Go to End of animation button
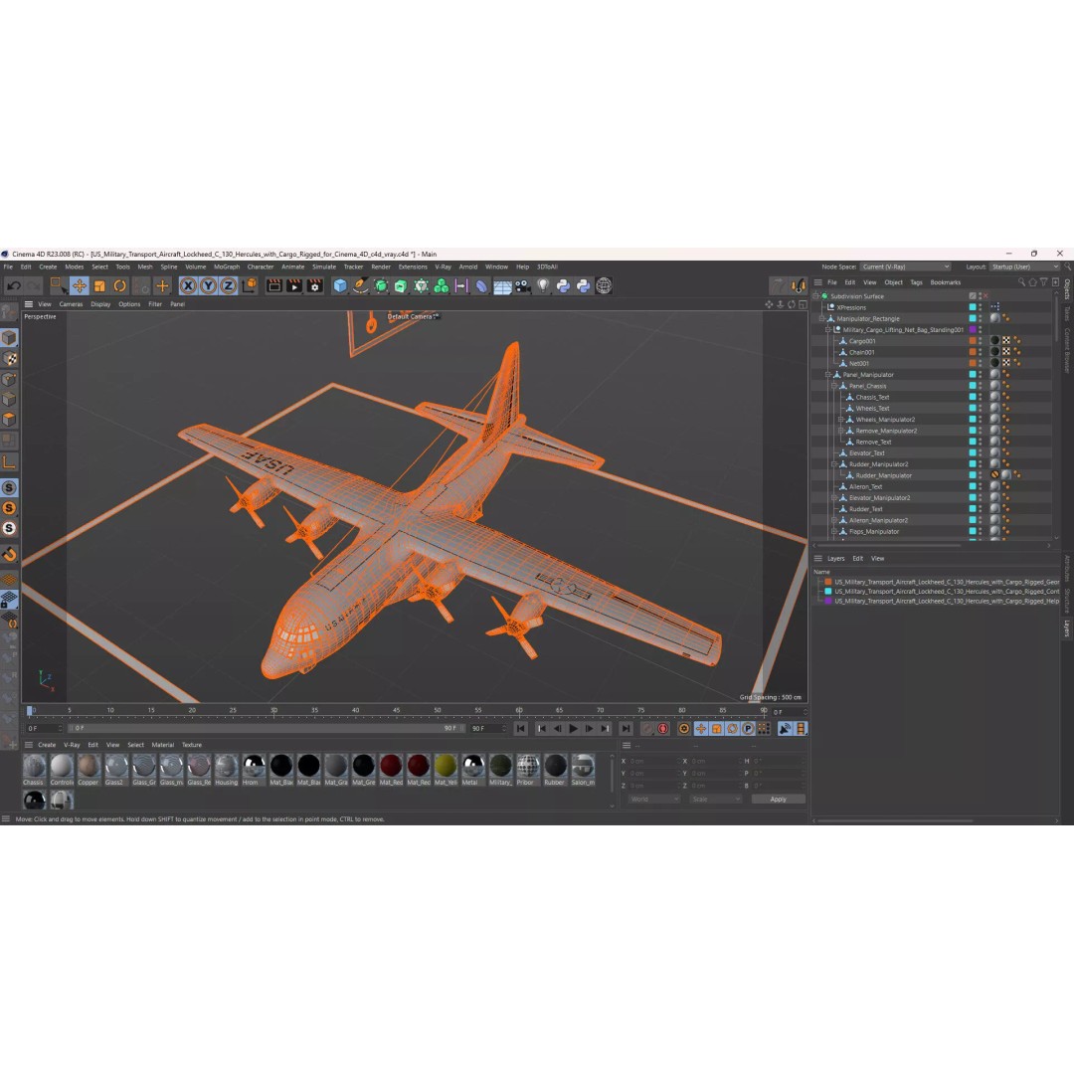 (x=626, y=729)
